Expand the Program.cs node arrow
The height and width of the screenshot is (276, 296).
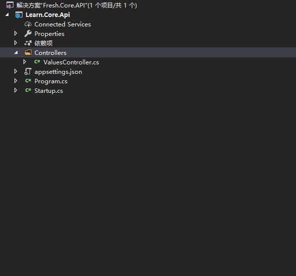point(15,81)
